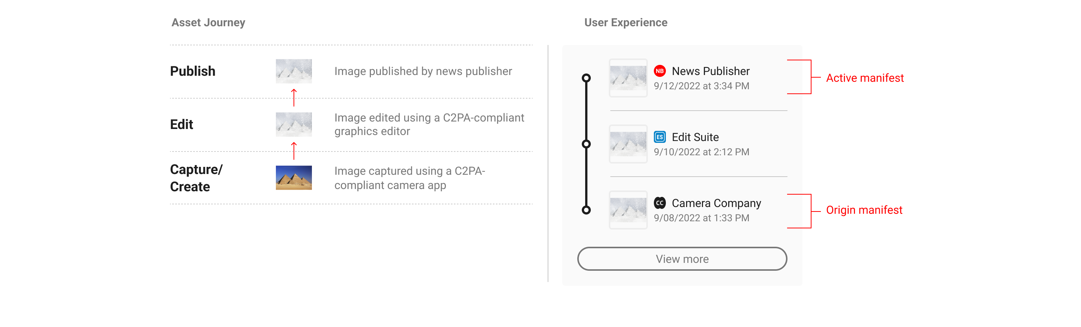Open the Edit Suite manifest thumbnail
Screen dimensions: 1081x327
tap(628, 144)
